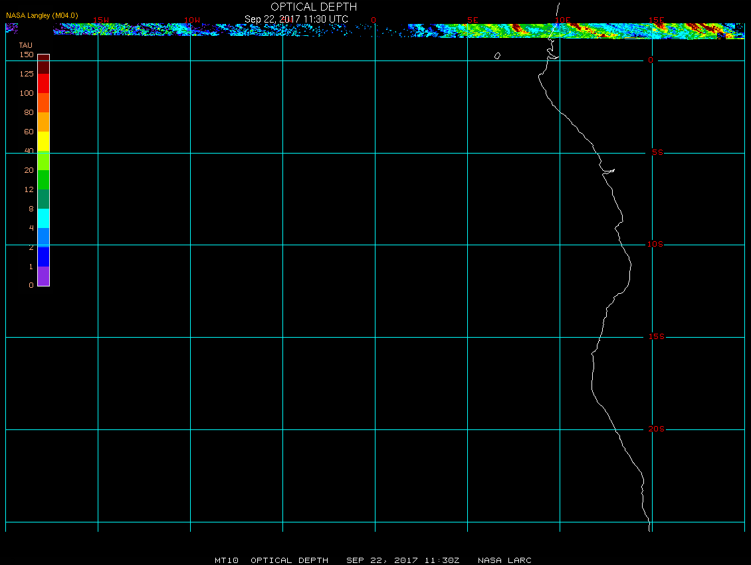Click "SEP 22, 2017 11:30Z" in the footer
Screen dimensions: 751x565
coord(403,560)
